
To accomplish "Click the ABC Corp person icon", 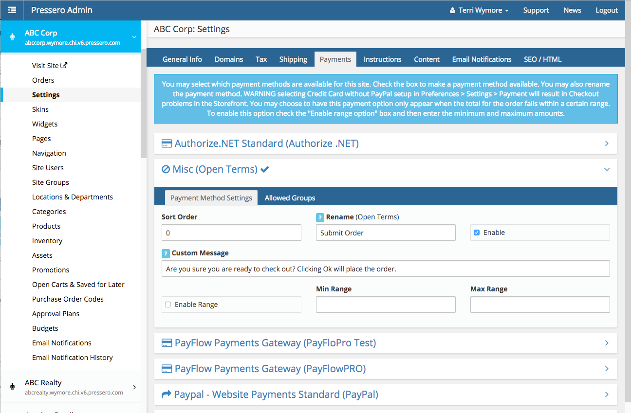I will tap(13, 37).
